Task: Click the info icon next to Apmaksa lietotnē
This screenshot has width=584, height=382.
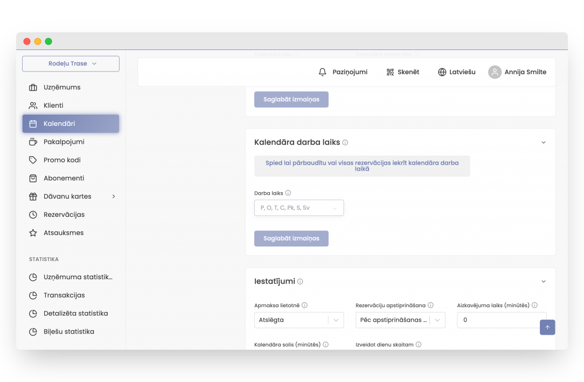Action: click(x=304, y=305)
